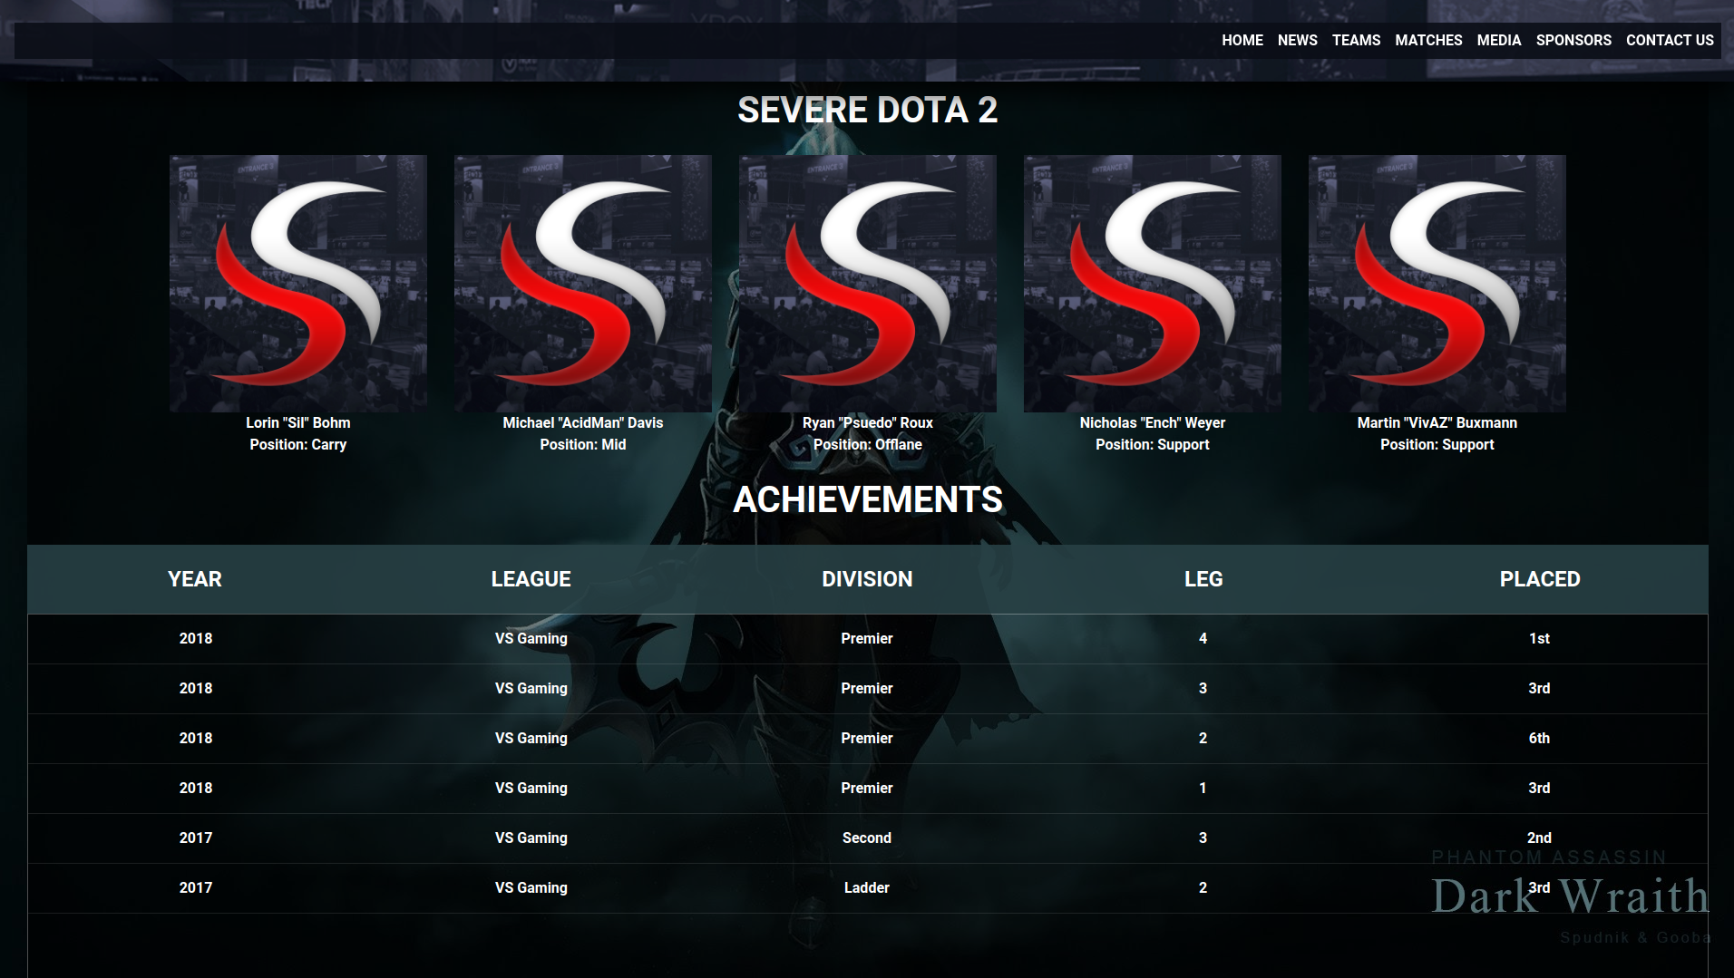Viewport: 1734px width, 978px height.
Task: Open Nicholas "Ench" Weyer's logo thumbnail
Action: click(x=1151, y=282)
